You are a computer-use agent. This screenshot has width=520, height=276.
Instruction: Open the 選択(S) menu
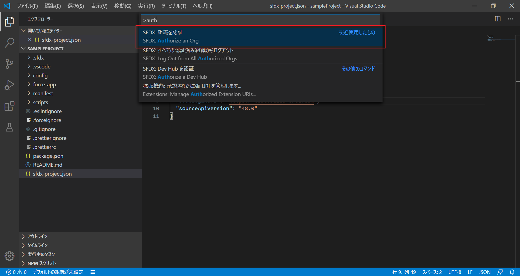(x=76, y=6)
